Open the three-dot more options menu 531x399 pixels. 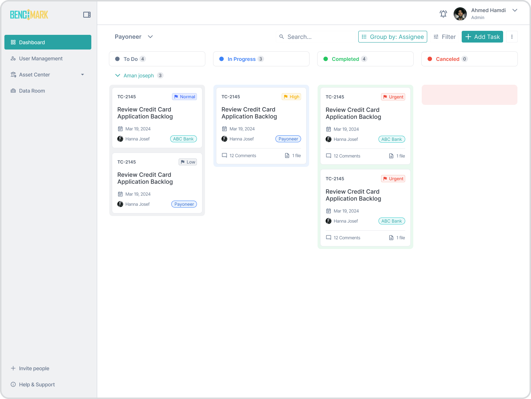[x=512, y=37]
